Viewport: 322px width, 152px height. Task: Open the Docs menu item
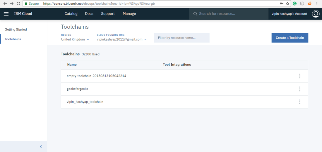(x=89, y=14)
